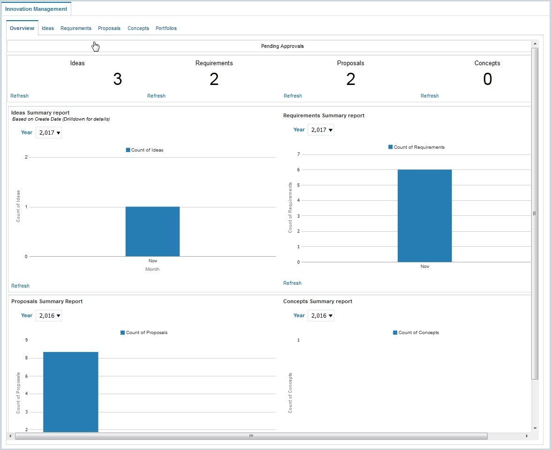Refresh the pending Ideas approval count
This screenshot has height=450, width=551.
19,96
